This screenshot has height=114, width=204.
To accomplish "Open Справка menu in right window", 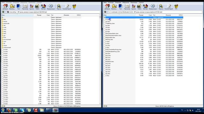I will [x=141, y=3].
